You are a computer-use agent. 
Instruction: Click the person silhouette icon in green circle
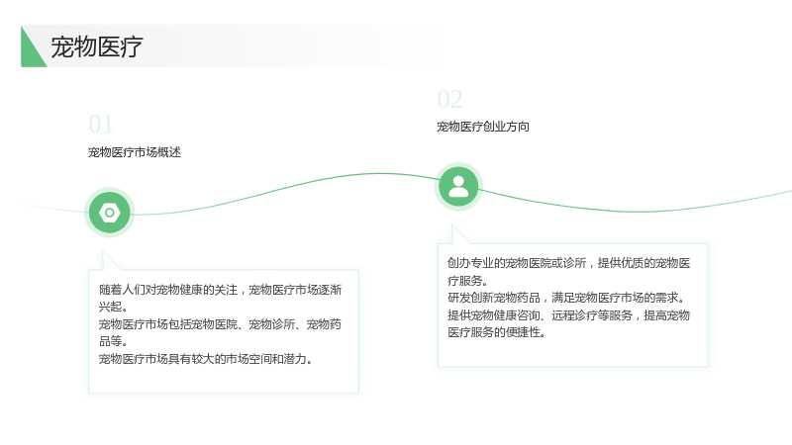click(458, 187)
